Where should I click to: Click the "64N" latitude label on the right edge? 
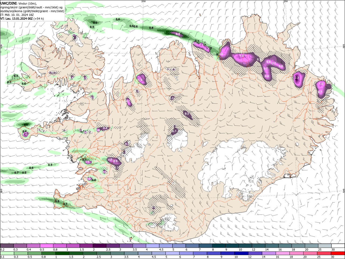tap(344, 190)
